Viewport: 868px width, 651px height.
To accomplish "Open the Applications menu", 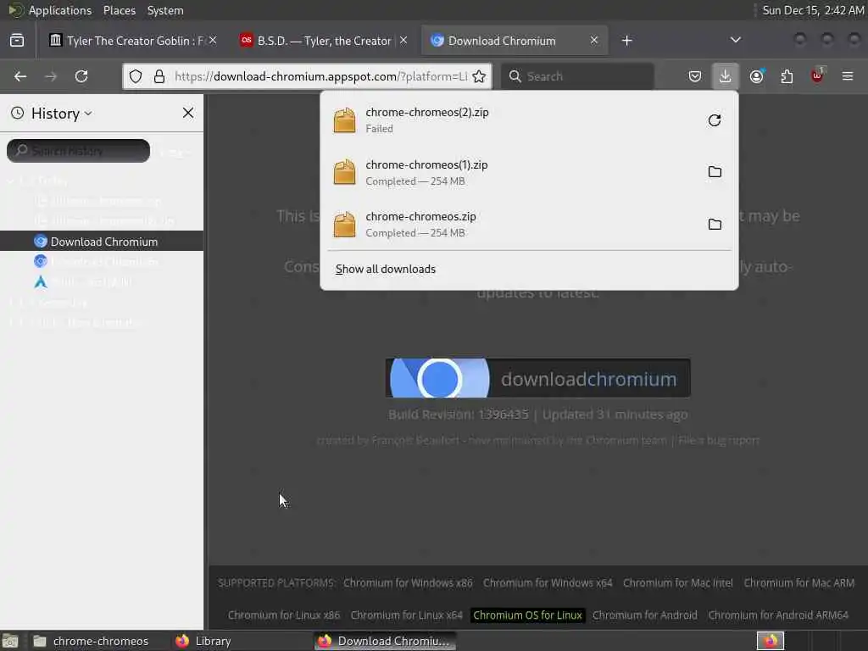I will click(60, 10).
